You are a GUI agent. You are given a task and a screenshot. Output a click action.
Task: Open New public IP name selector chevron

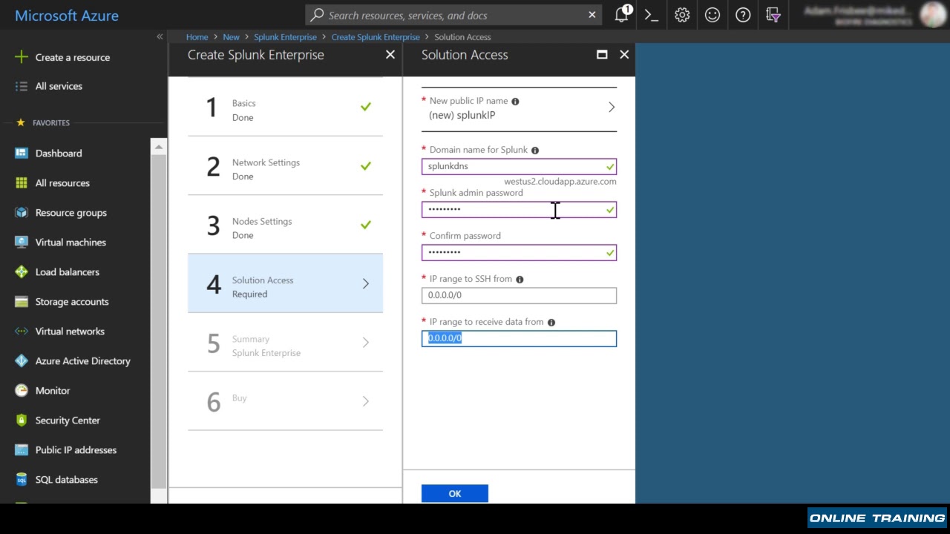point(612,108)
